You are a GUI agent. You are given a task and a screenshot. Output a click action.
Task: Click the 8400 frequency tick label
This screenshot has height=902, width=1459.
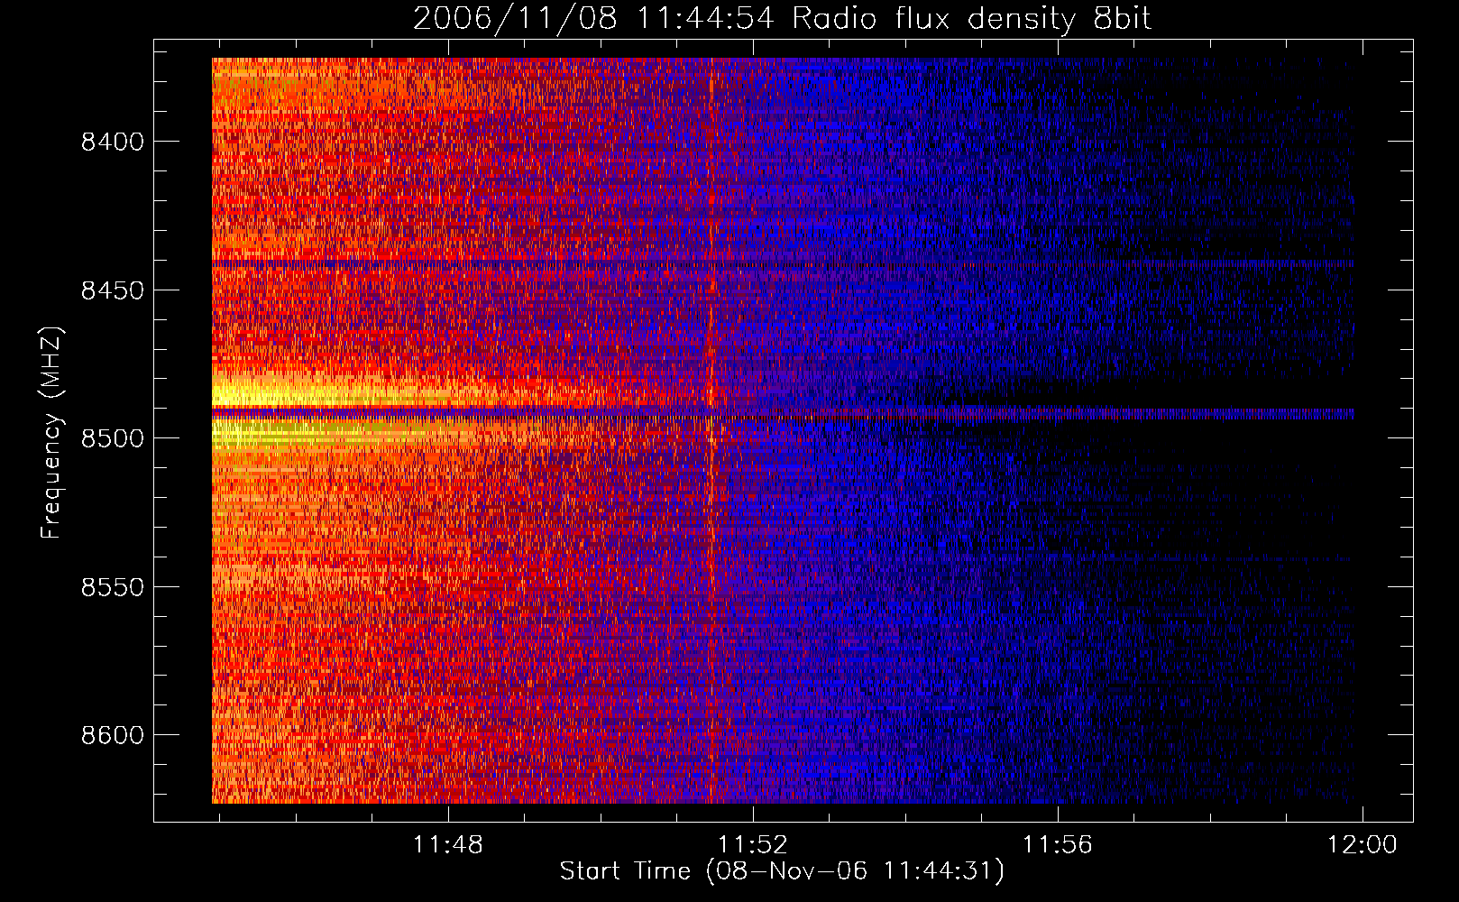(x=112, y=142)
